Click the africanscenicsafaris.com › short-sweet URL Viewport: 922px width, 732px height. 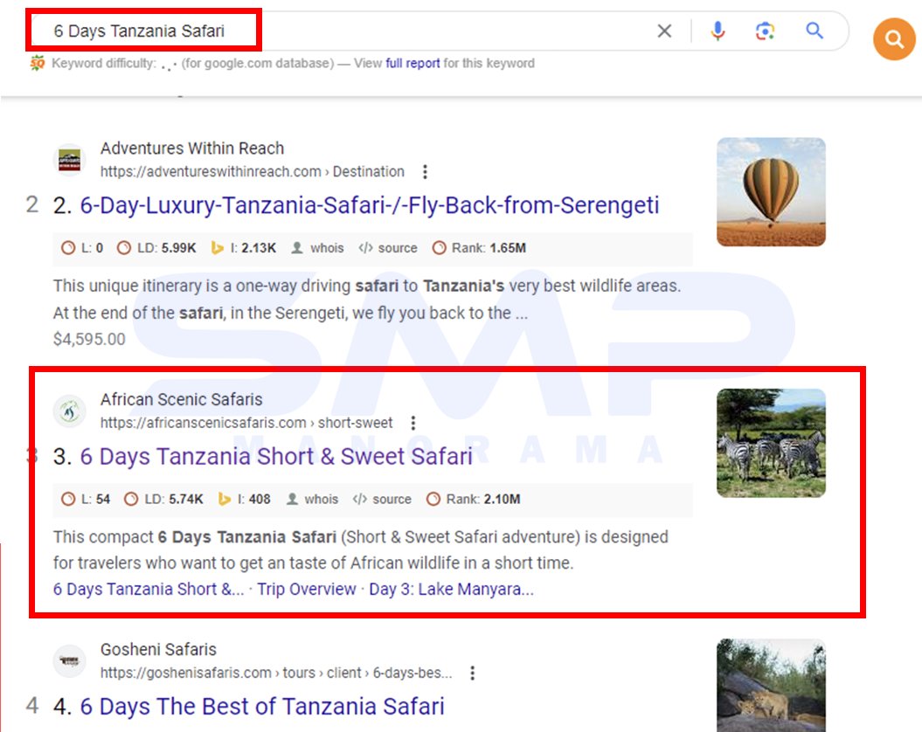(x=246, y=423)
